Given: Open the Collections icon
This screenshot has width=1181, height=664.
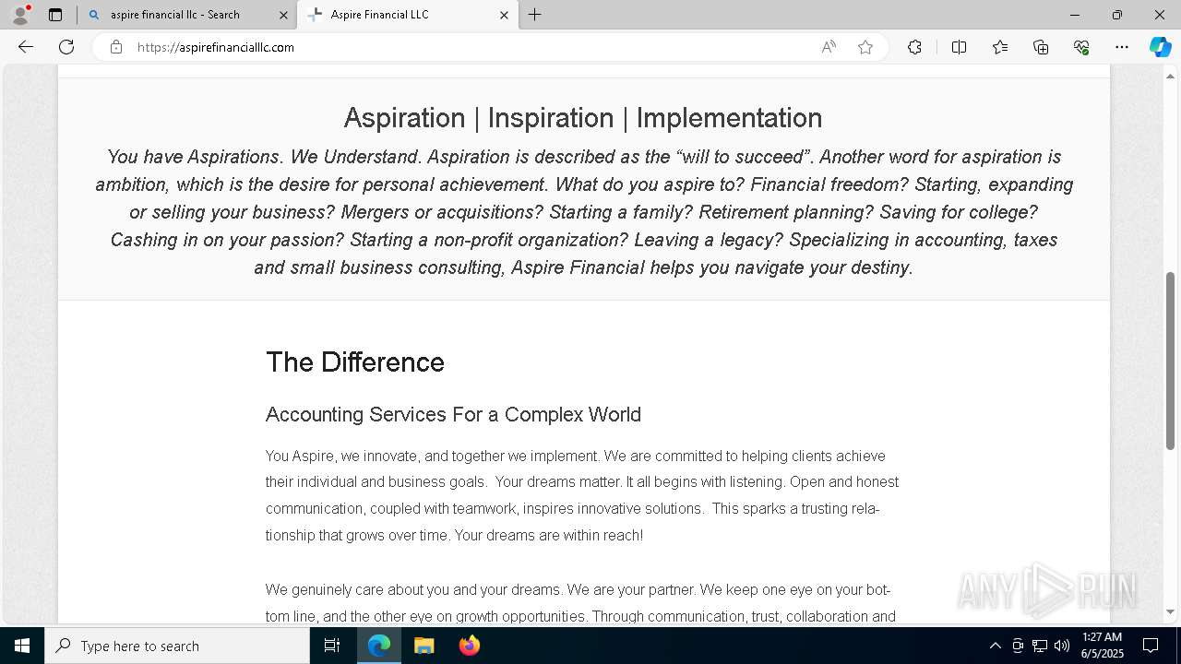Looking at the screenshot, I should (1041, 47).
